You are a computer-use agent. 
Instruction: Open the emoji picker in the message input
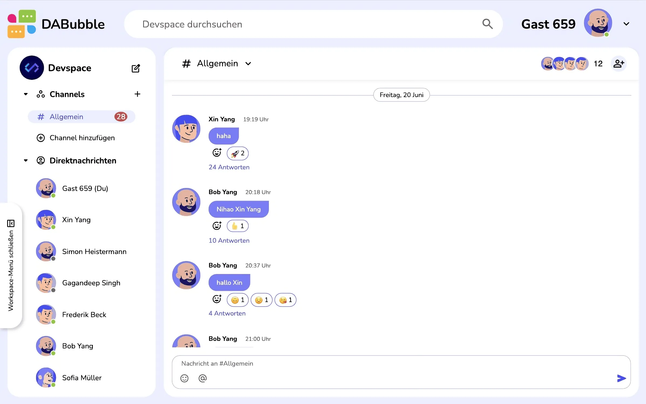[184, 378]
